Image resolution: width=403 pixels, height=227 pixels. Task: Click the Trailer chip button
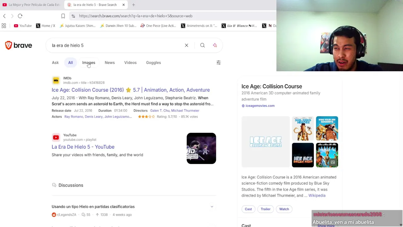pyautogui.click(x=265, y=209)
